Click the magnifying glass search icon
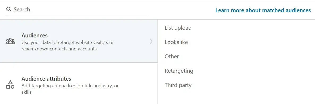 [x=8, y=9]
